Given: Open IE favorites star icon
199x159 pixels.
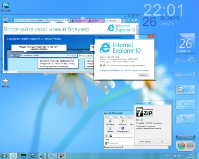Looking at the screenshot, I should tap(132, 20).
